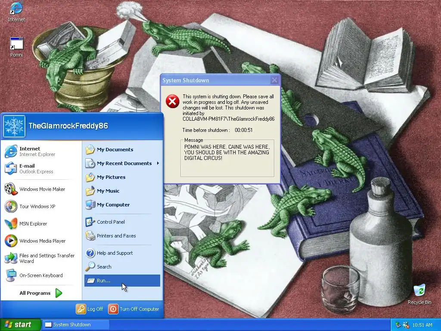The width and height of the screenshot is (441, 331).
Task: Open My Pictures folder
Action: point(122,177)
